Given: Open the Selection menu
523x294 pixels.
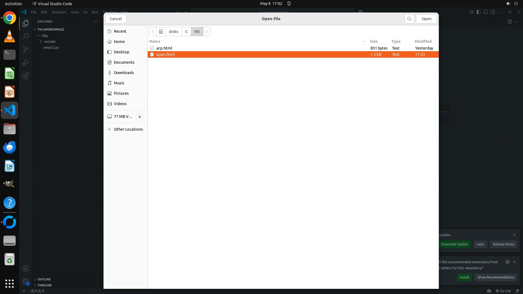Looking at the screenshot, I should pyautogui.click(x=59, y=12).
